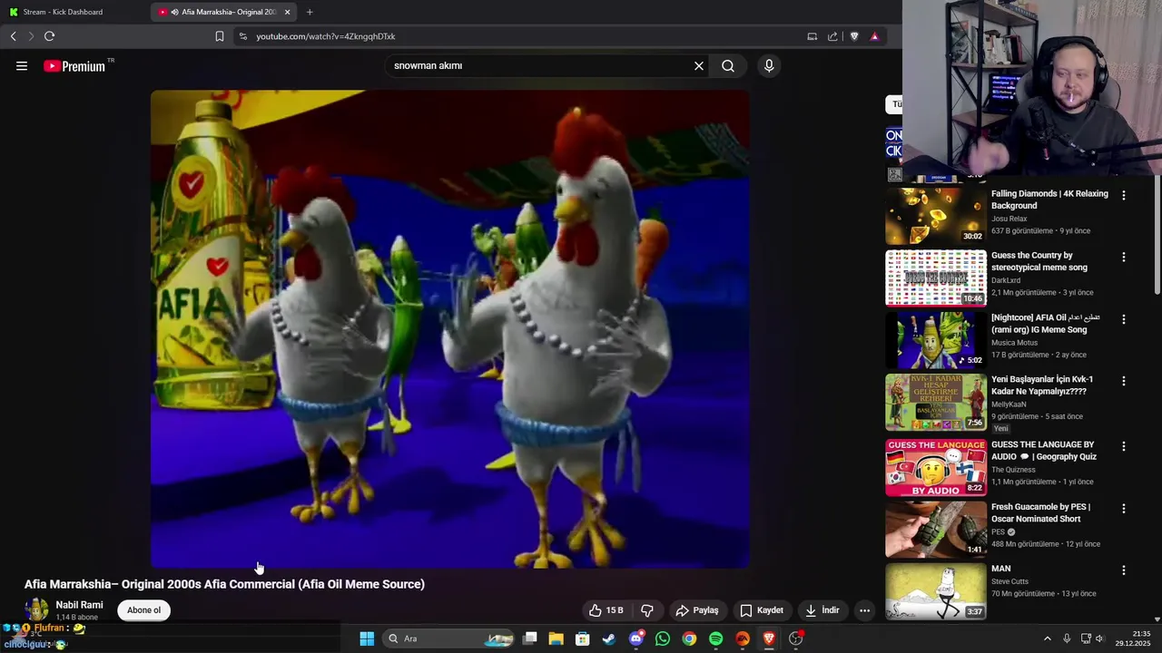Open options menu for Falling Diamonds video

point(1123,195)
